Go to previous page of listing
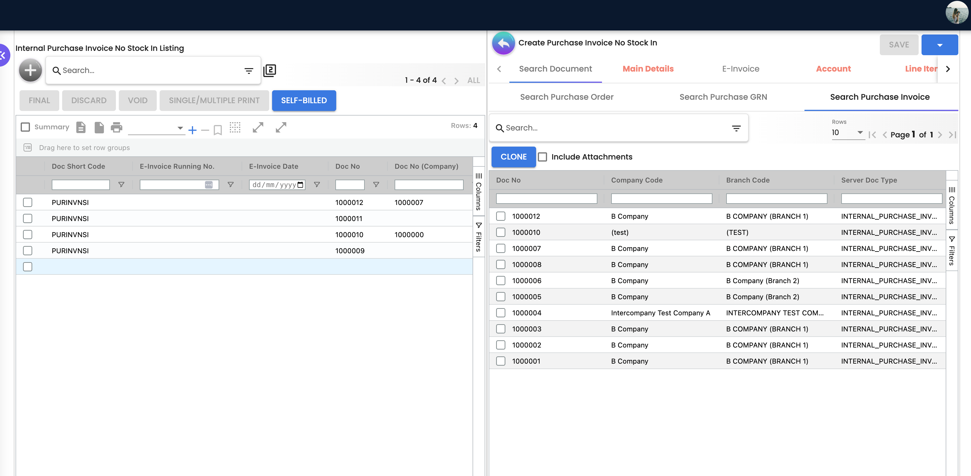971x476 pixels. (444, 80)
